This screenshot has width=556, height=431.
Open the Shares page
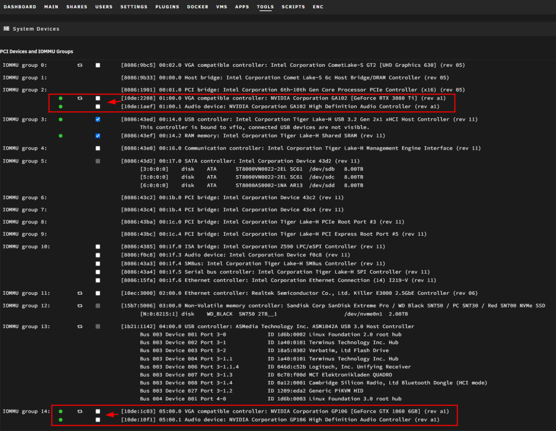pyautogui.click(x=77, y=7)
